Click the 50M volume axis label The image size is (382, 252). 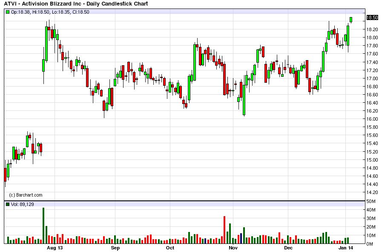click(371, 202)
